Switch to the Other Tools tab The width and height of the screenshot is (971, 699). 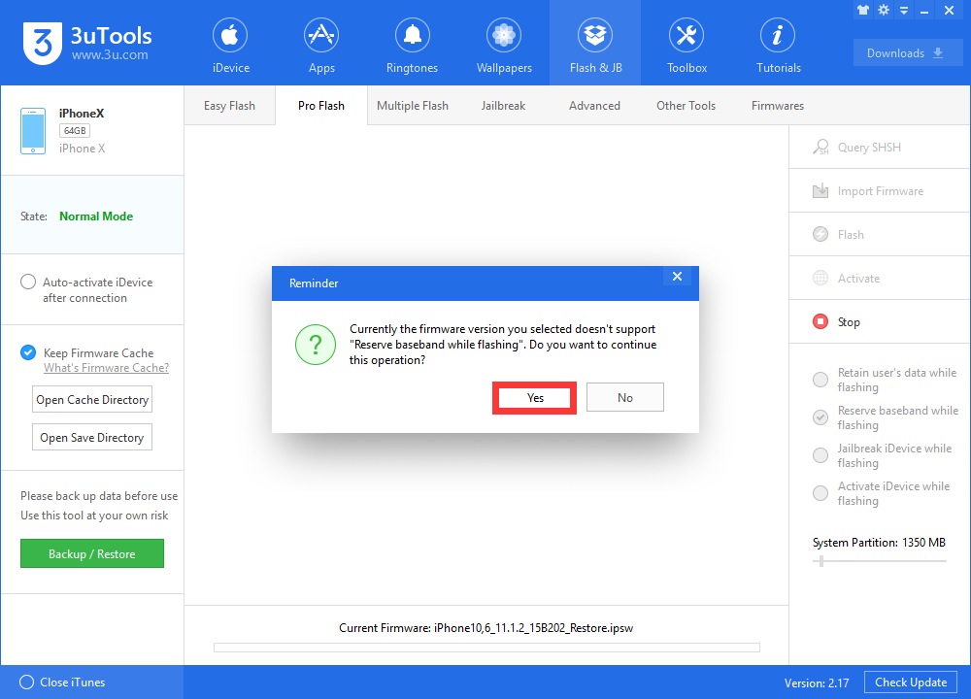686,105
